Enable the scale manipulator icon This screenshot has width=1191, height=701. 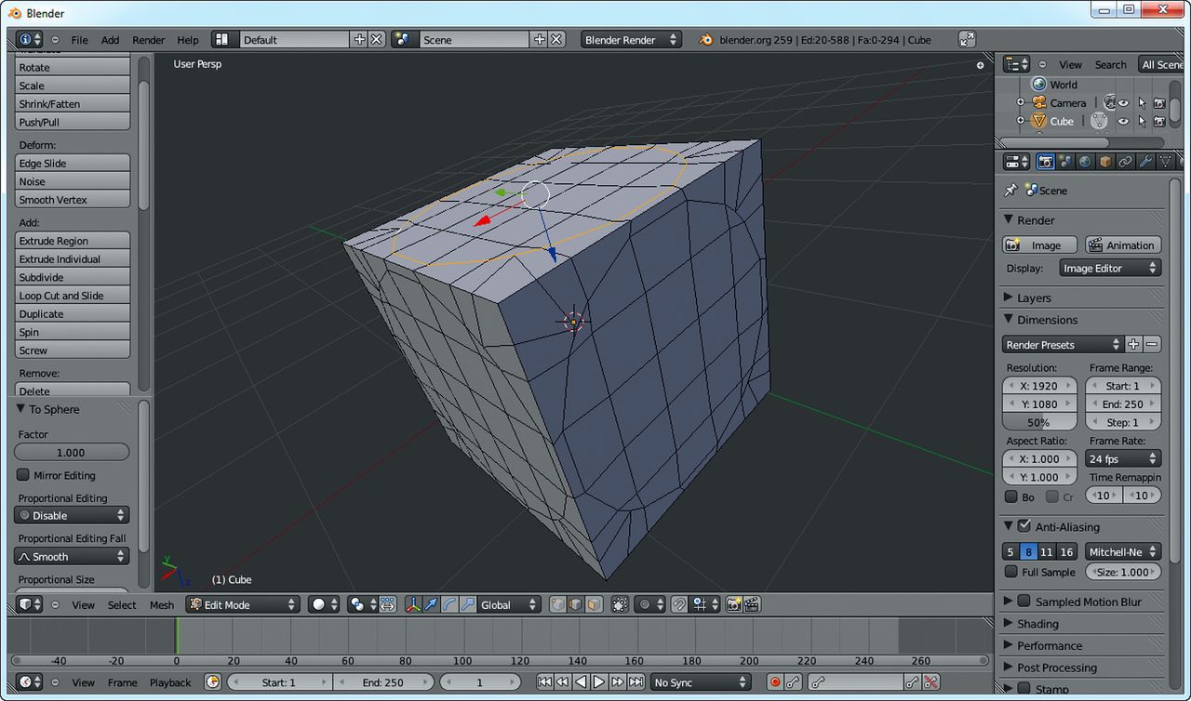click(x=467, y=604)
